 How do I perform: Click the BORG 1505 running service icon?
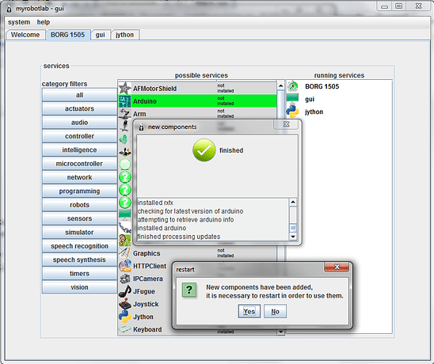(x=292, y=86)
